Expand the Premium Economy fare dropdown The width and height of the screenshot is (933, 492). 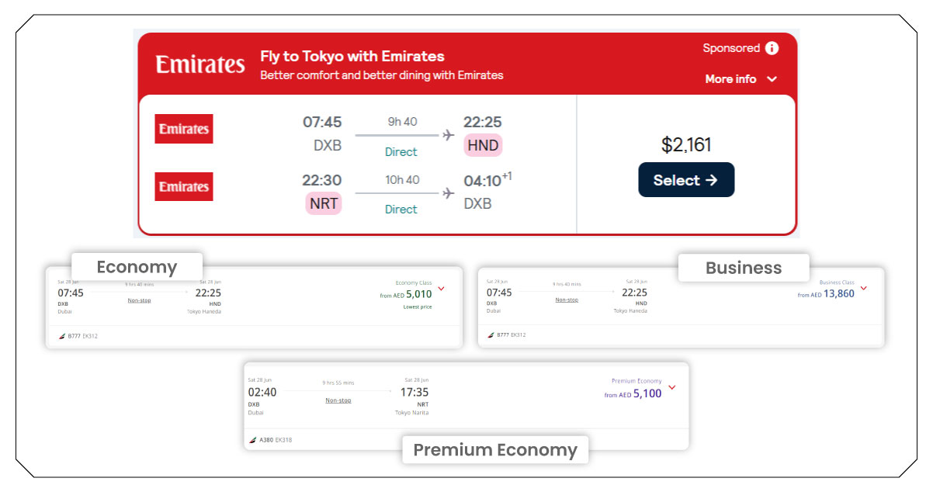pos(671,386)
